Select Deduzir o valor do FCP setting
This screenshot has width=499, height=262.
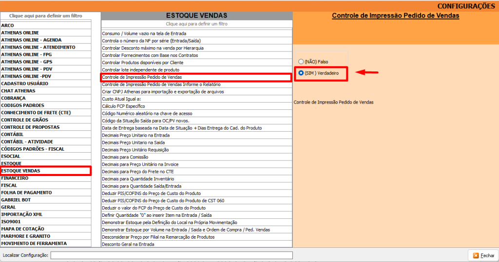click(x=197, y=208)
